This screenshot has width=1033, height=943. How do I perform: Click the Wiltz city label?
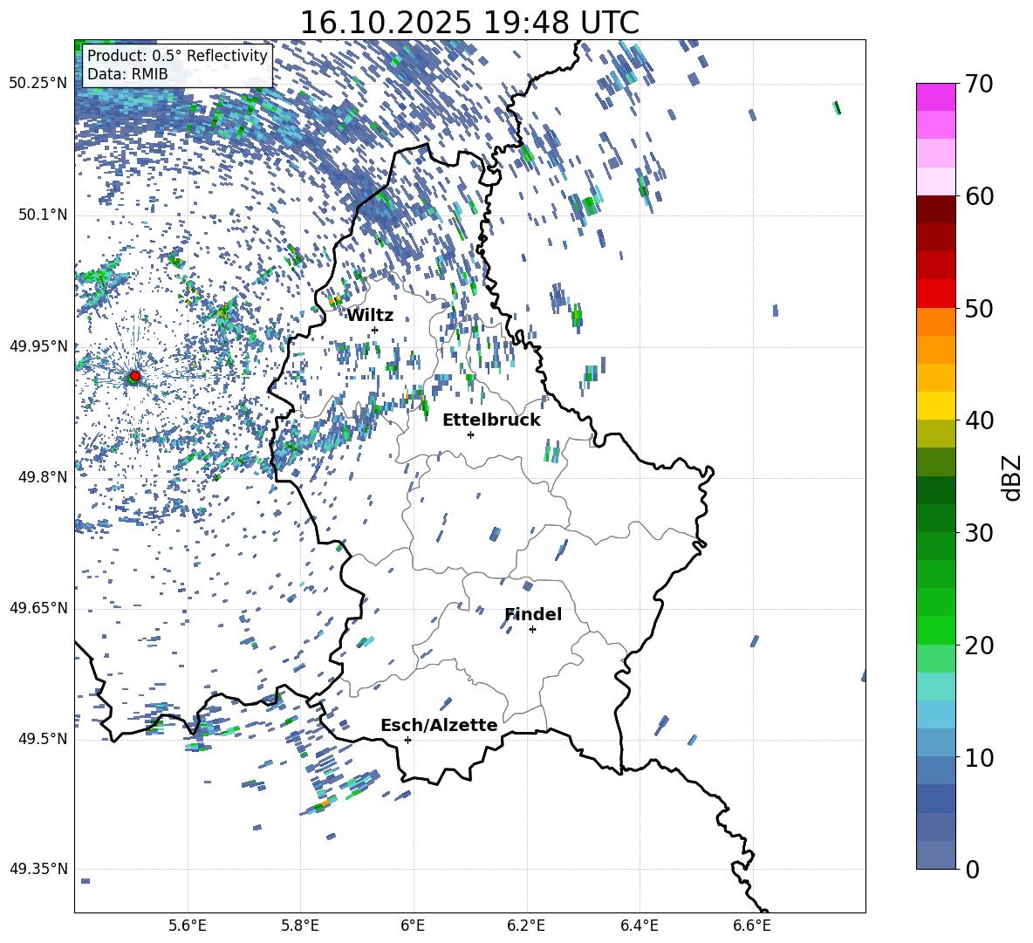click(x=370, y=316)
